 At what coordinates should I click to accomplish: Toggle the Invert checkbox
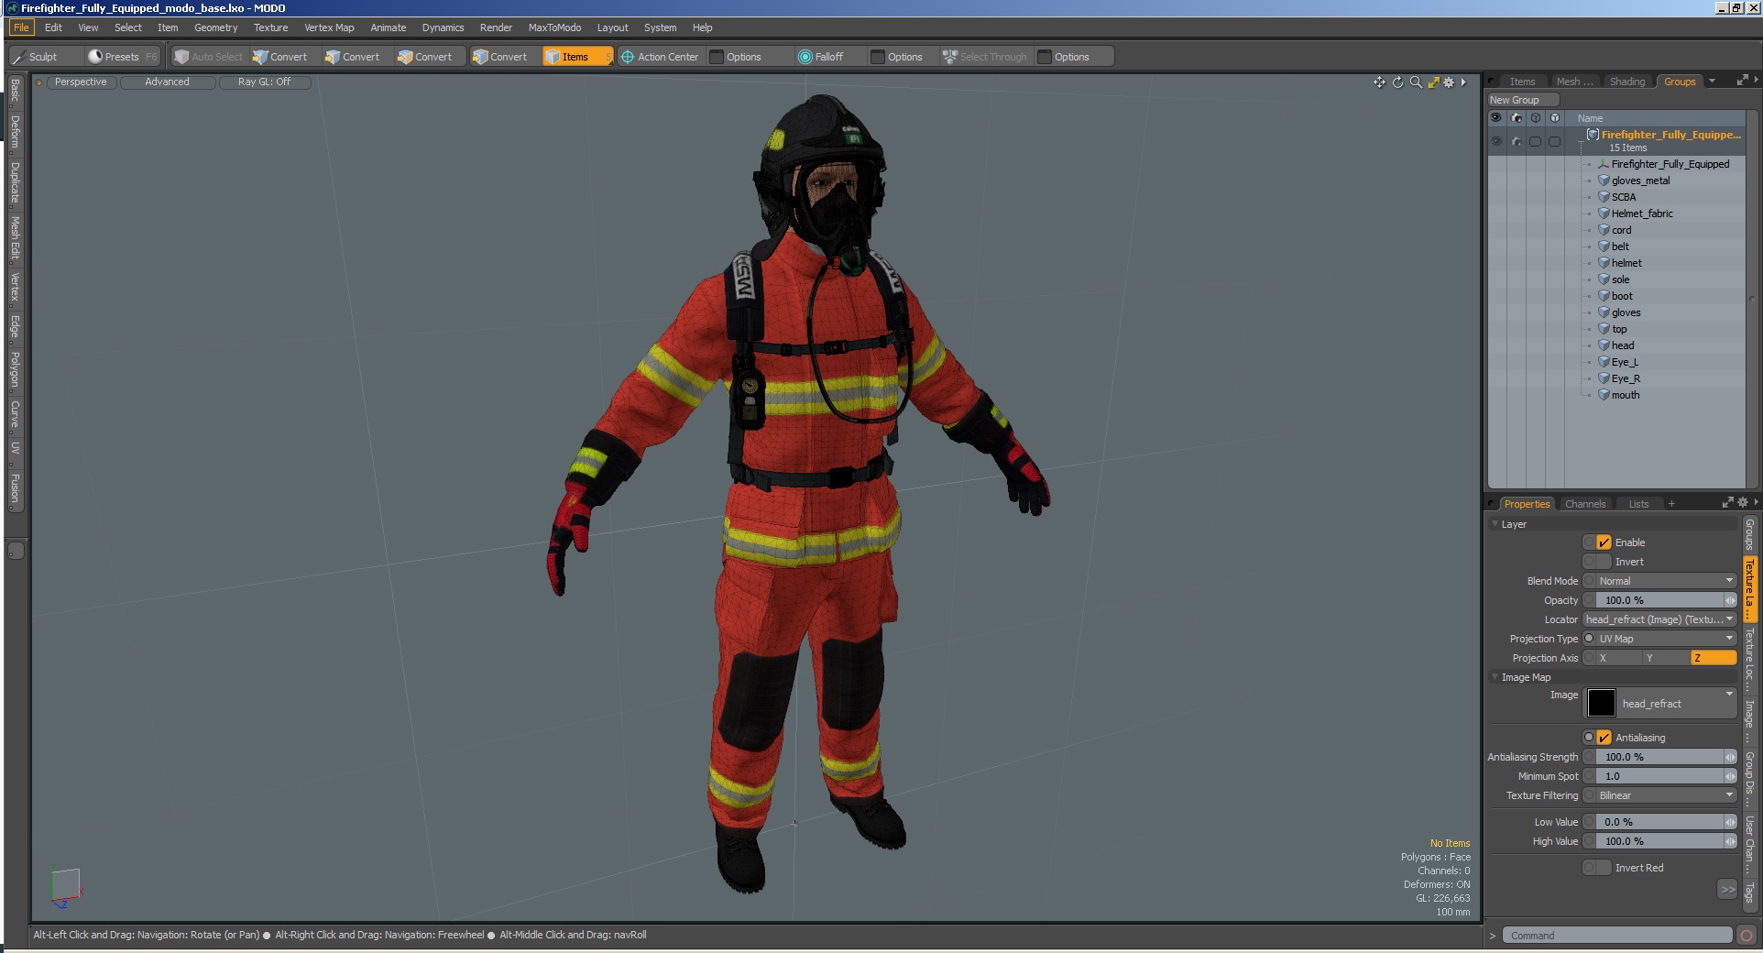tap(1604, 562)
